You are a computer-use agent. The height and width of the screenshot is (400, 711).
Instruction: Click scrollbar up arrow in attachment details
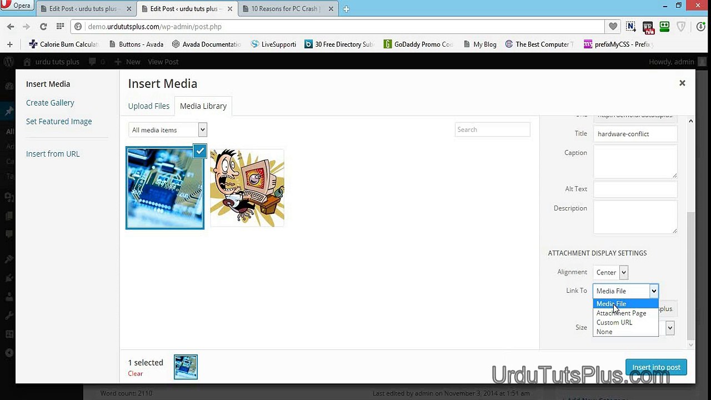point(691,121)
